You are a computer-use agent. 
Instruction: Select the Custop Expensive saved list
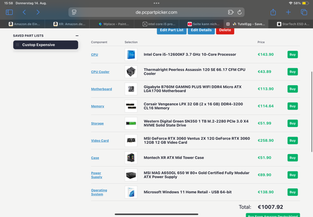click(x=46, y=45)
